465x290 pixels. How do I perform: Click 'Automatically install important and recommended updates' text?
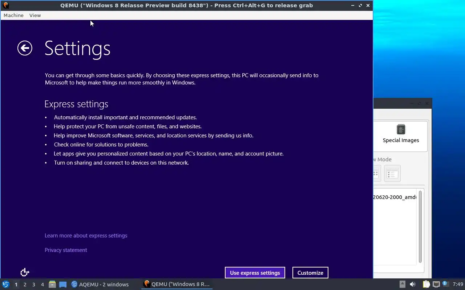(125, 117)
